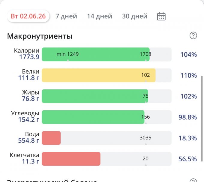The height and width of the screenshot is (182, 204).
Task: Click the green Калории progress bar
Action: (x=96, y=54)
